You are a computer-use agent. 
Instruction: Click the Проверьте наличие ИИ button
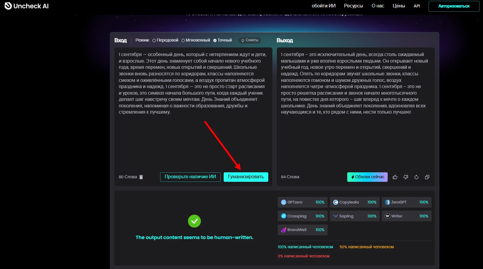pyautogui.click(x=190, y=177)
